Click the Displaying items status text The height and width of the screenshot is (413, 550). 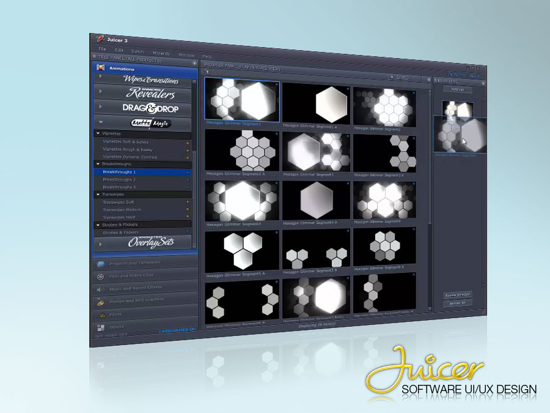pyautogui.click(x=317, y=326)
